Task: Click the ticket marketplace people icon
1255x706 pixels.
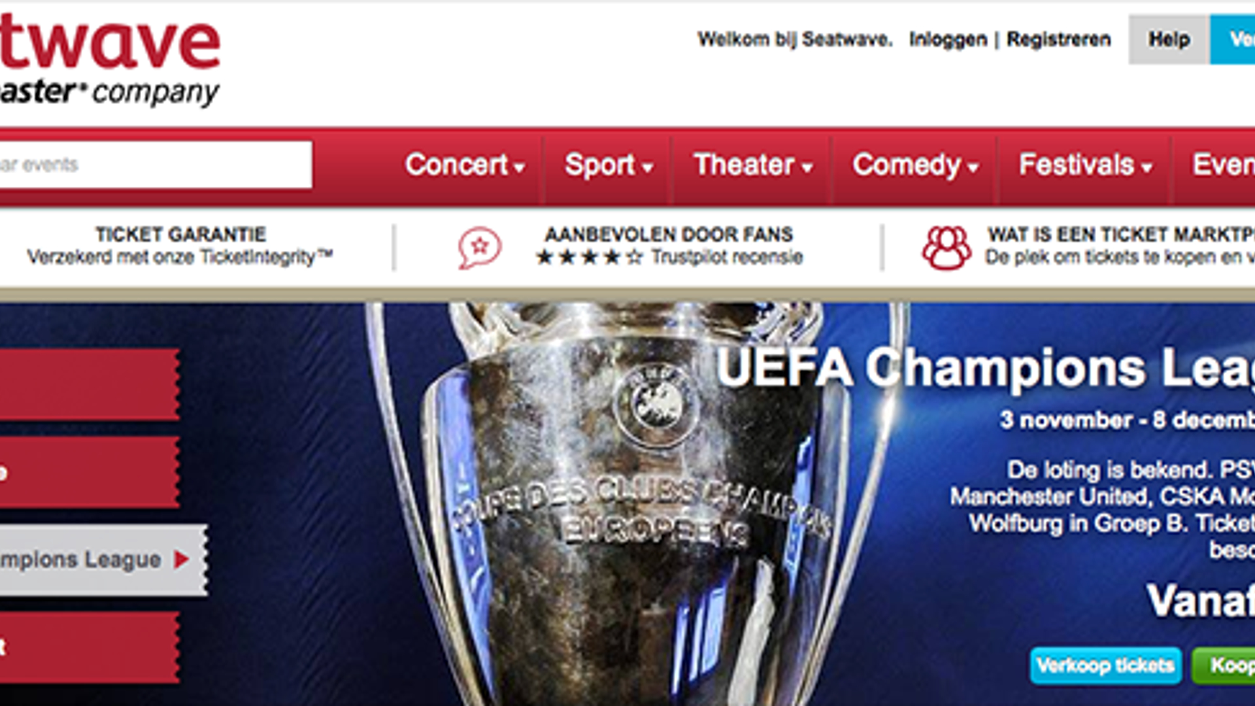Action: tap(946, 248)
